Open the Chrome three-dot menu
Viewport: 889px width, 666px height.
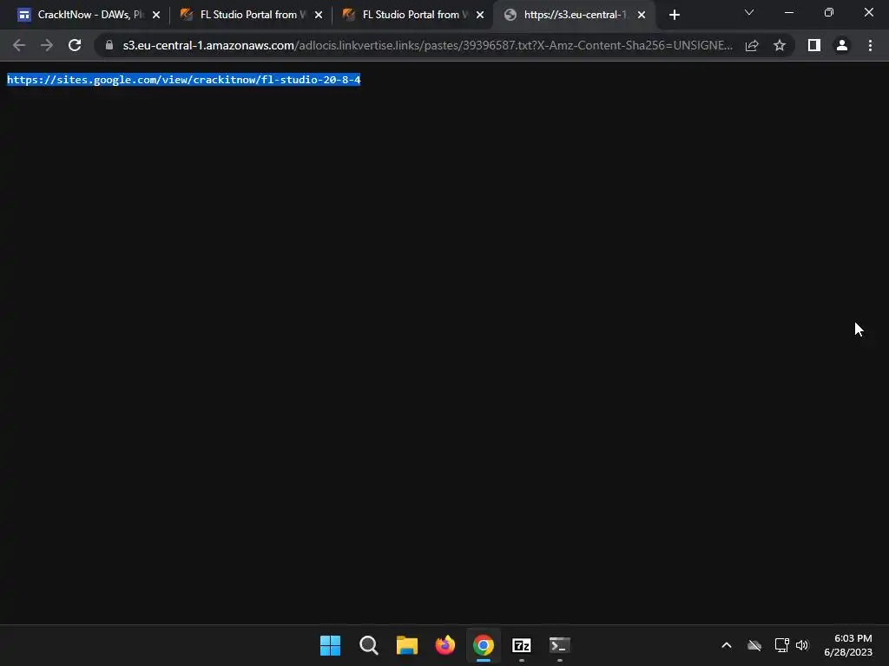[870, 45]
